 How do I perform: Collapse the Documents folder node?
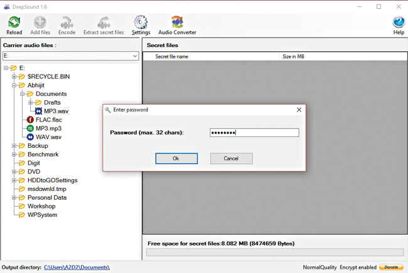[x=23, y=94]
